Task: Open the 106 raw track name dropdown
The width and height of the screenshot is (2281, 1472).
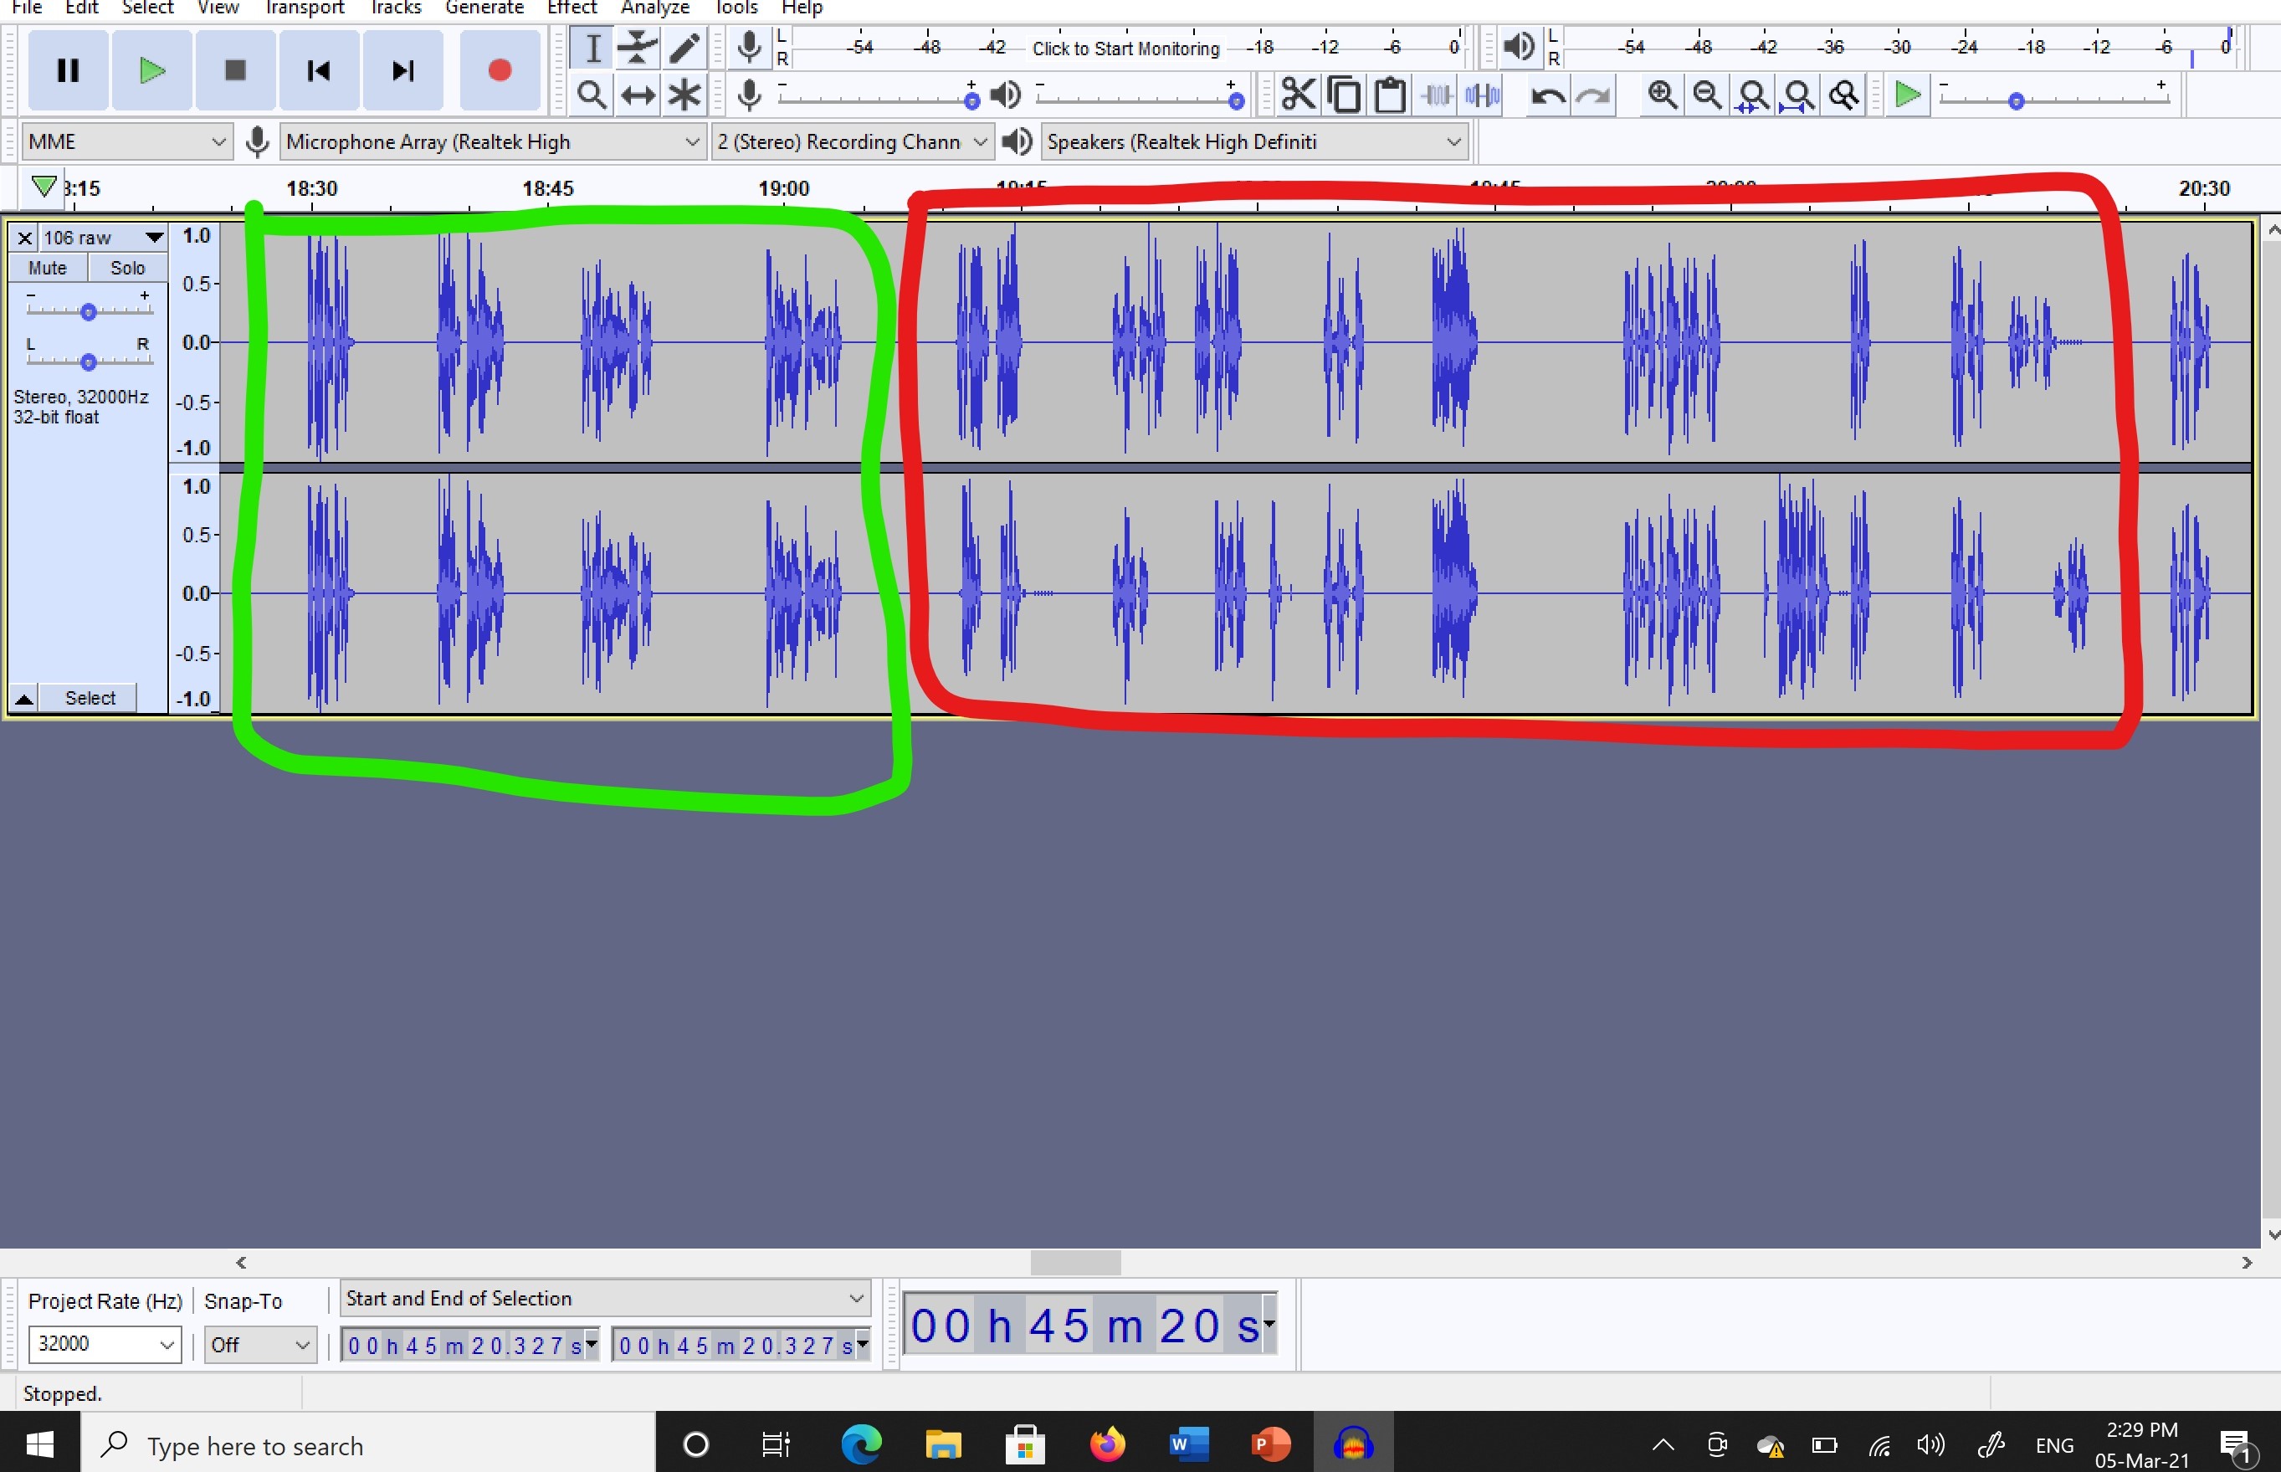Action: point(153,237)
